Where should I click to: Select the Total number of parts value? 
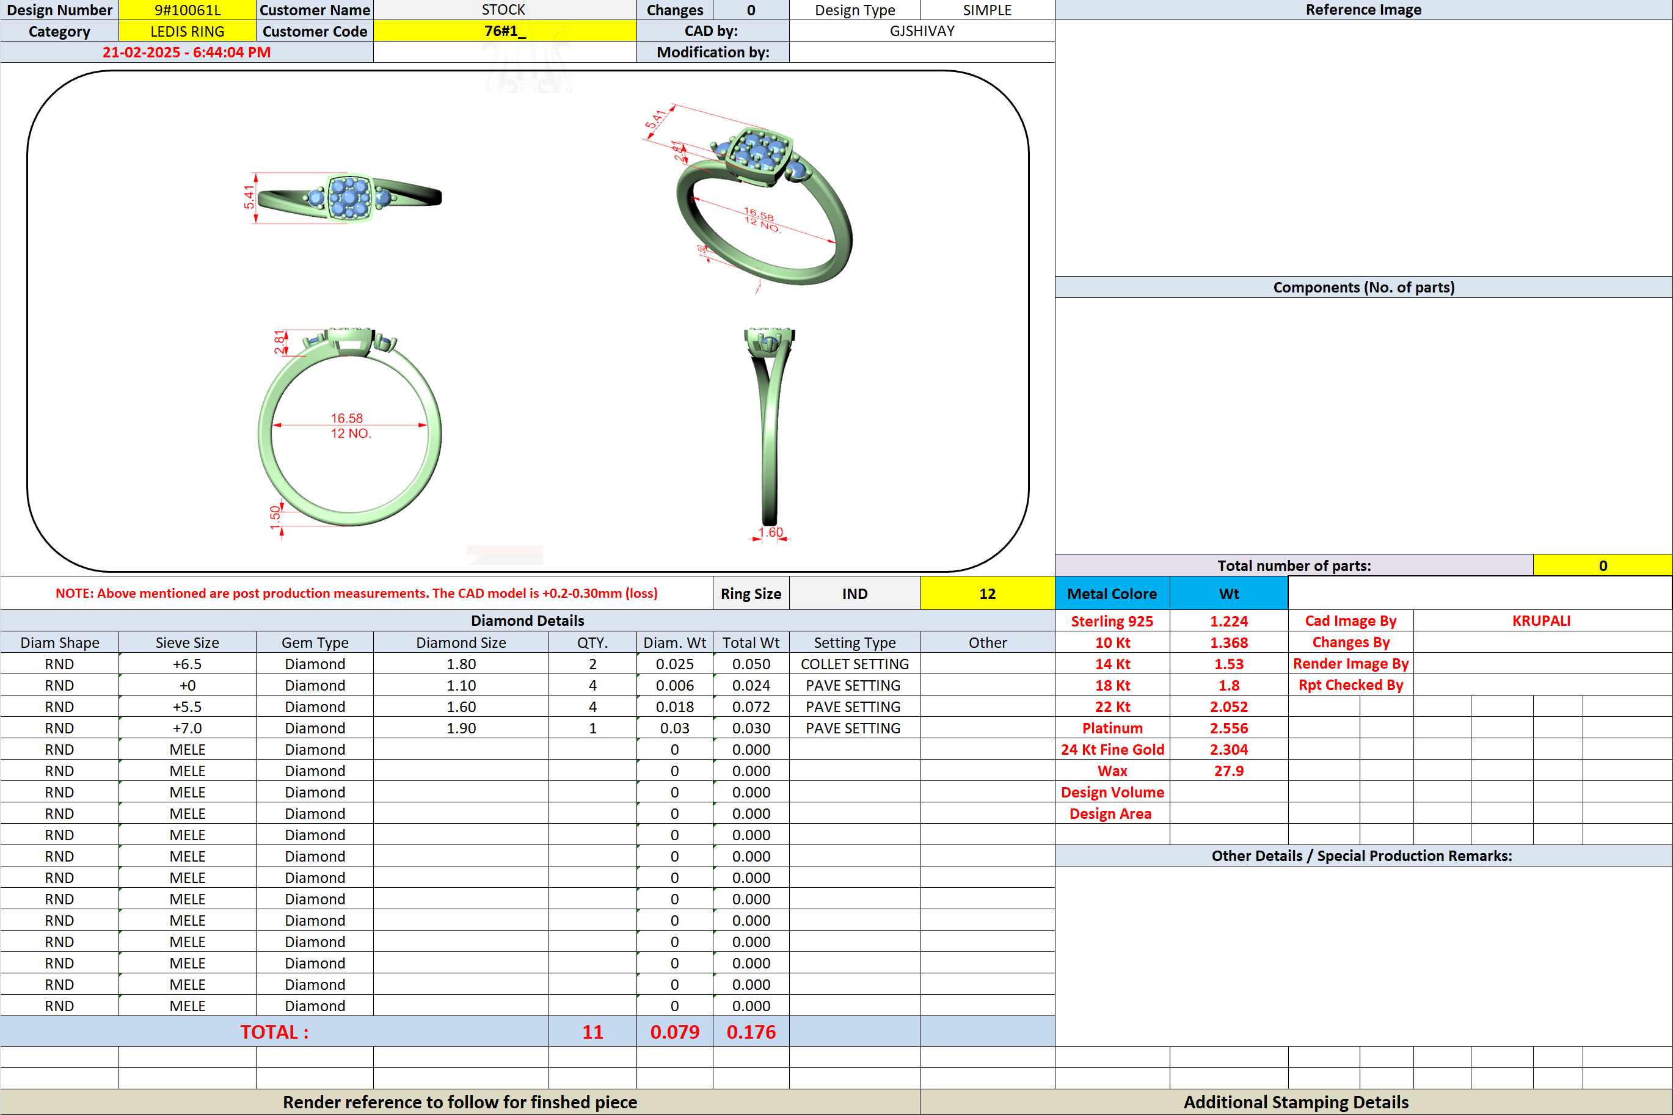pyautogui.click(x=1603, y=566)
